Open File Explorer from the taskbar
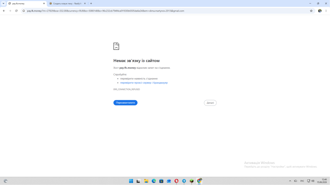This screenshot has width=330, height=185. click(146, 181)
